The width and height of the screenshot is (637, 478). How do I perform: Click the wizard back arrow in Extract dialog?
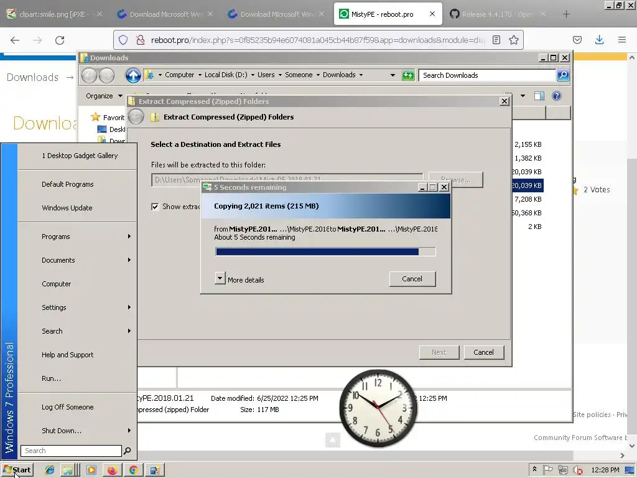(x=136, y=117)
